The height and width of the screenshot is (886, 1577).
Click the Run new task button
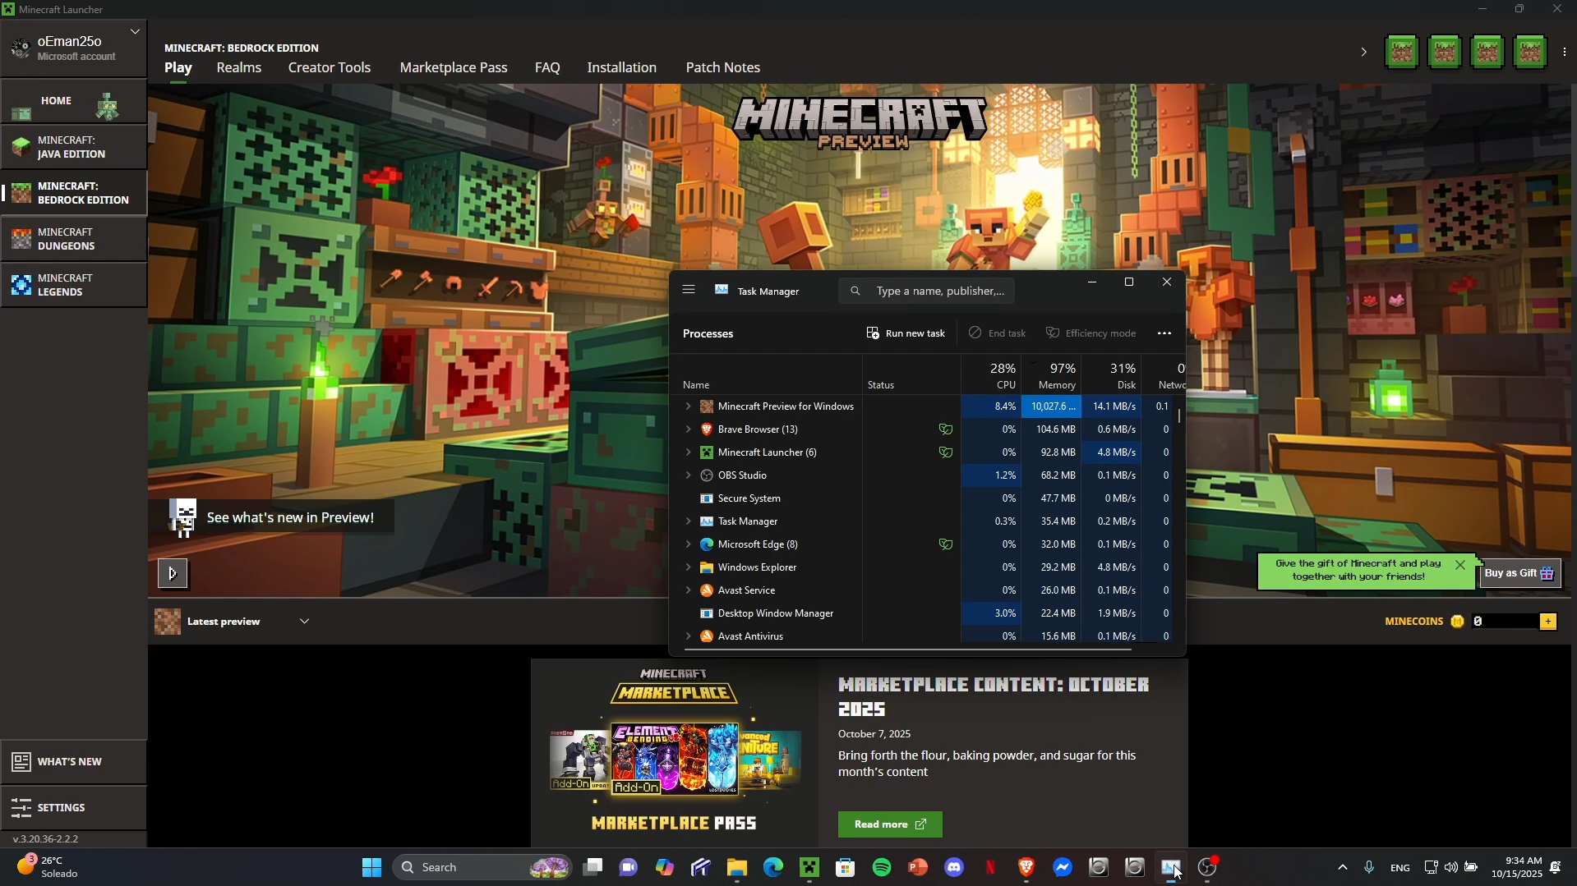[x=906, y=333]
